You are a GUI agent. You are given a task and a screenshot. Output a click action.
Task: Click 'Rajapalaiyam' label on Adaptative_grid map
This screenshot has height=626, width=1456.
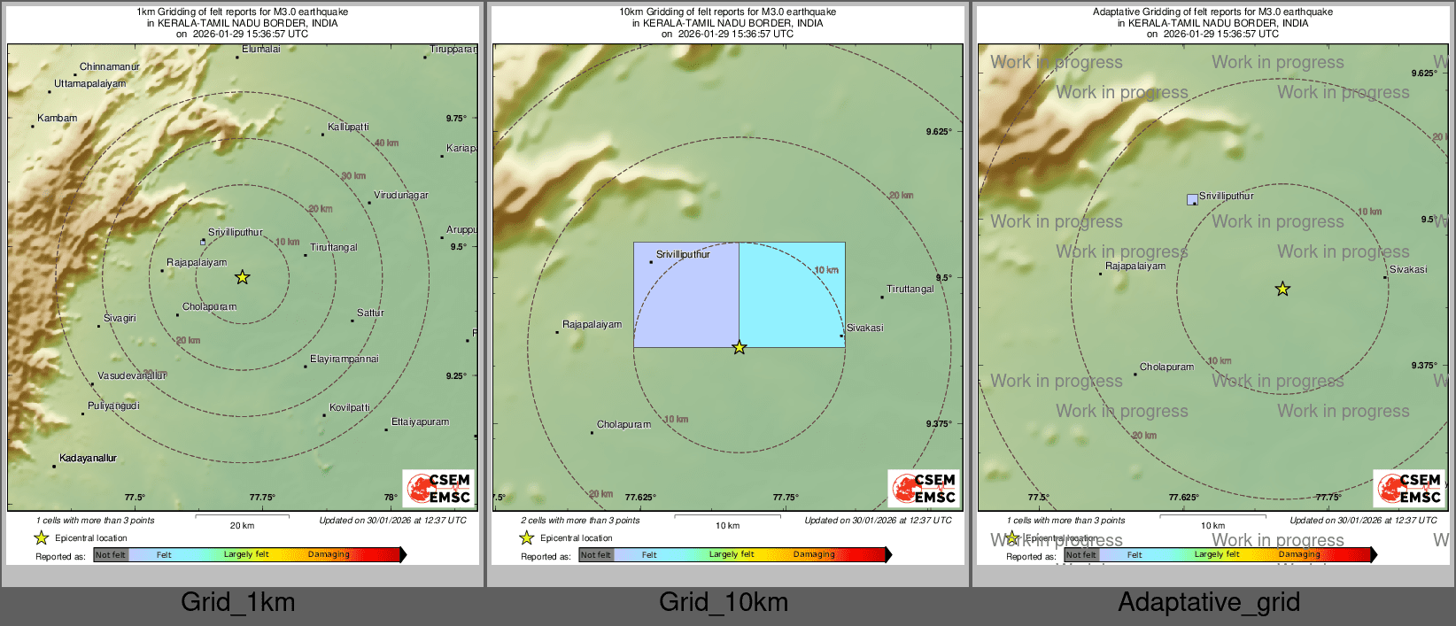tap(1135, 266)
